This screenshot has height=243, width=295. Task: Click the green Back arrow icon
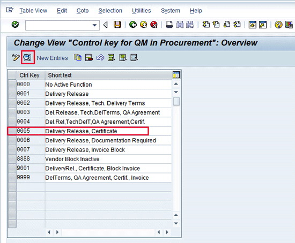(133, 25)
